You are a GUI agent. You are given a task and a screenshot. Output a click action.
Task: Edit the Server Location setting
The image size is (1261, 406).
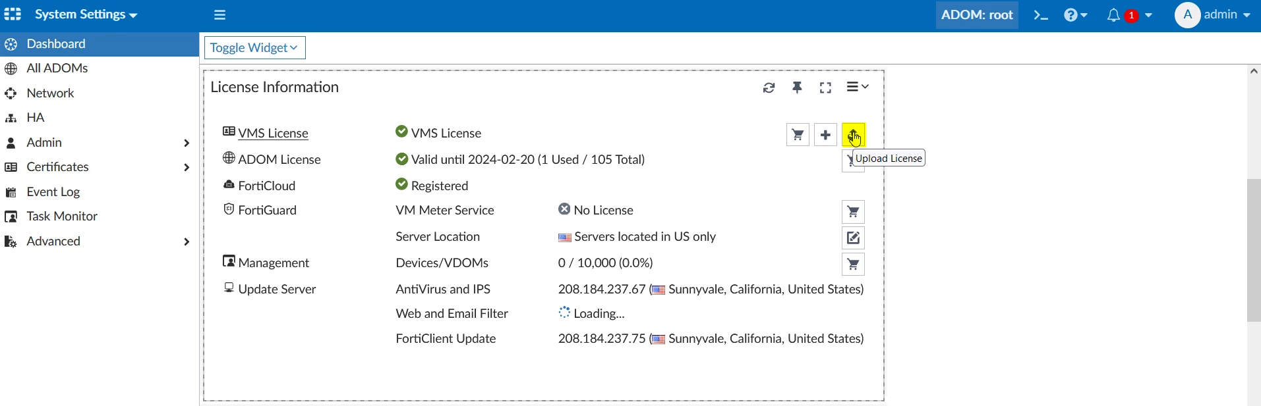(x=853, y=238)
